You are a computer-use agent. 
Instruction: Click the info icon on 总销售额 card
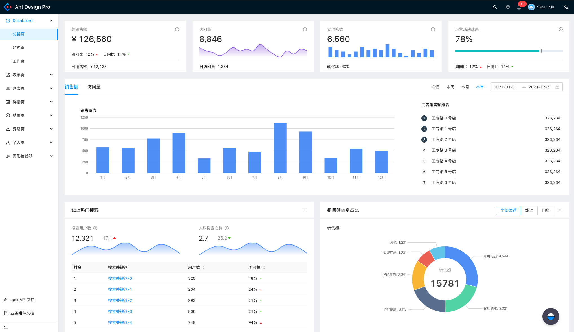(x=177, y=29)
